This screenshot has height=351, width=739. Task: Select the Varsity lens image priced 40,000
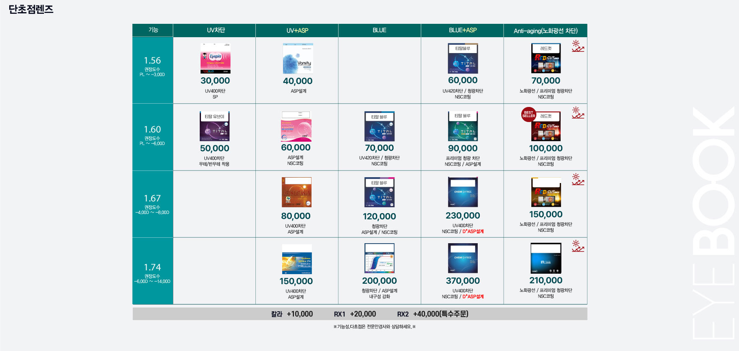(x=298, y=58)
